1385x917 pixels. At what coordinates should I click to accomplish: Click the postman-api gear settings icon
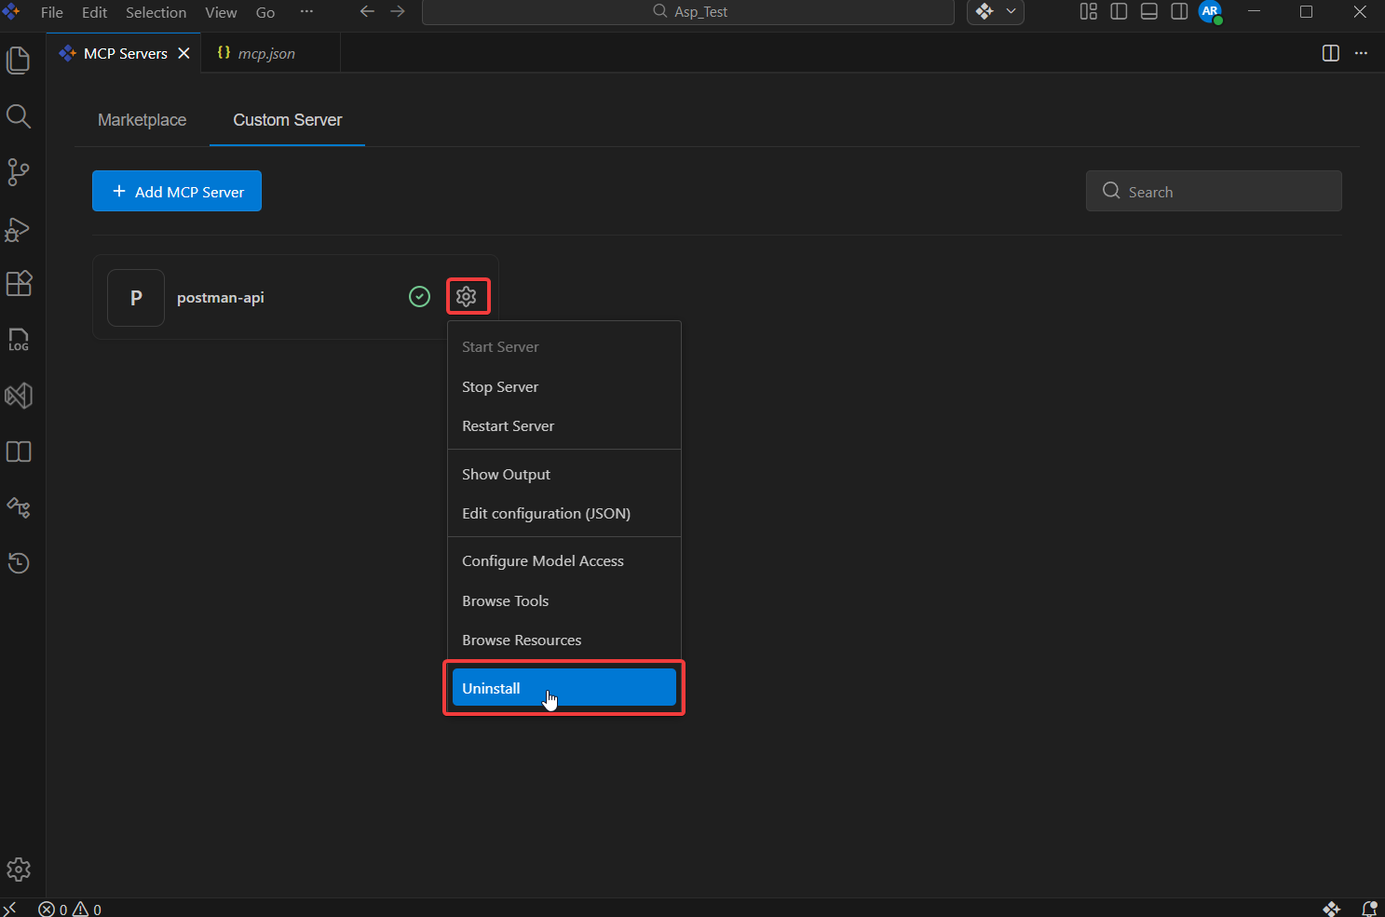point(467,296)
